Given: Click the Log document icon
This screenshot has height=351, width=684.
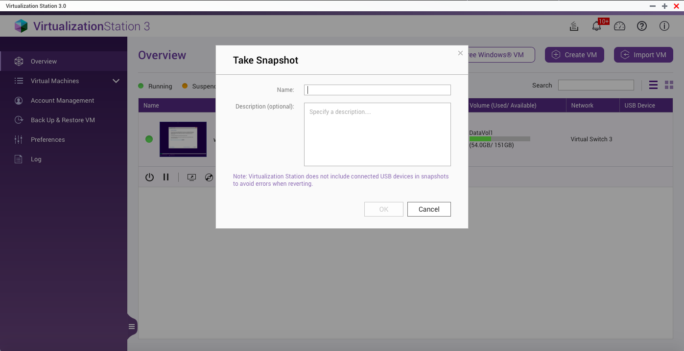Looking at the screenshot, I should point(19,159).
